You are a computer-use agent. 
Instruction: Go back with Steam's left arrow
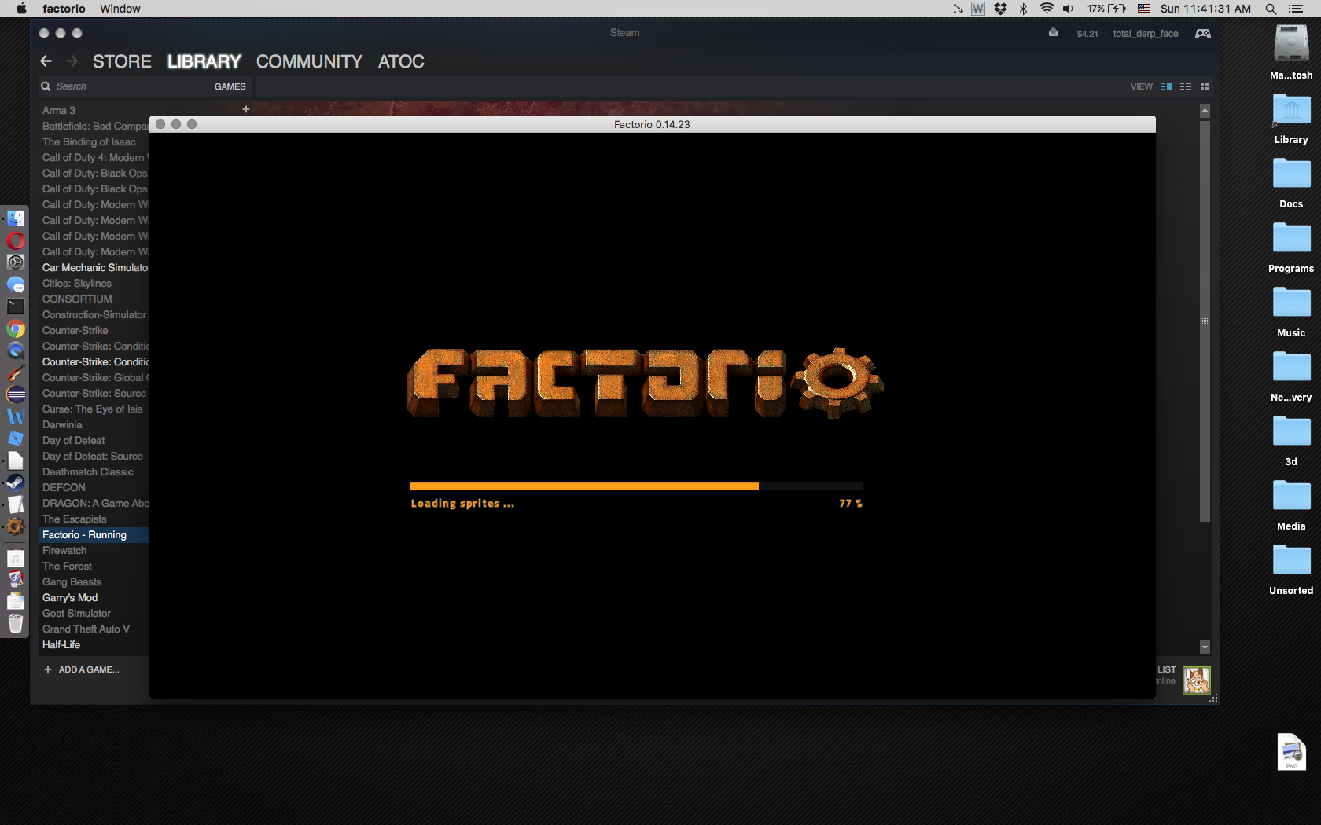46,61
